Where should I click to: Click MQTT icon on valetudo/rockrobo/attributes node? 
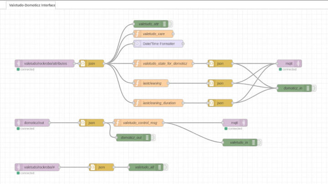coord(18,64)
